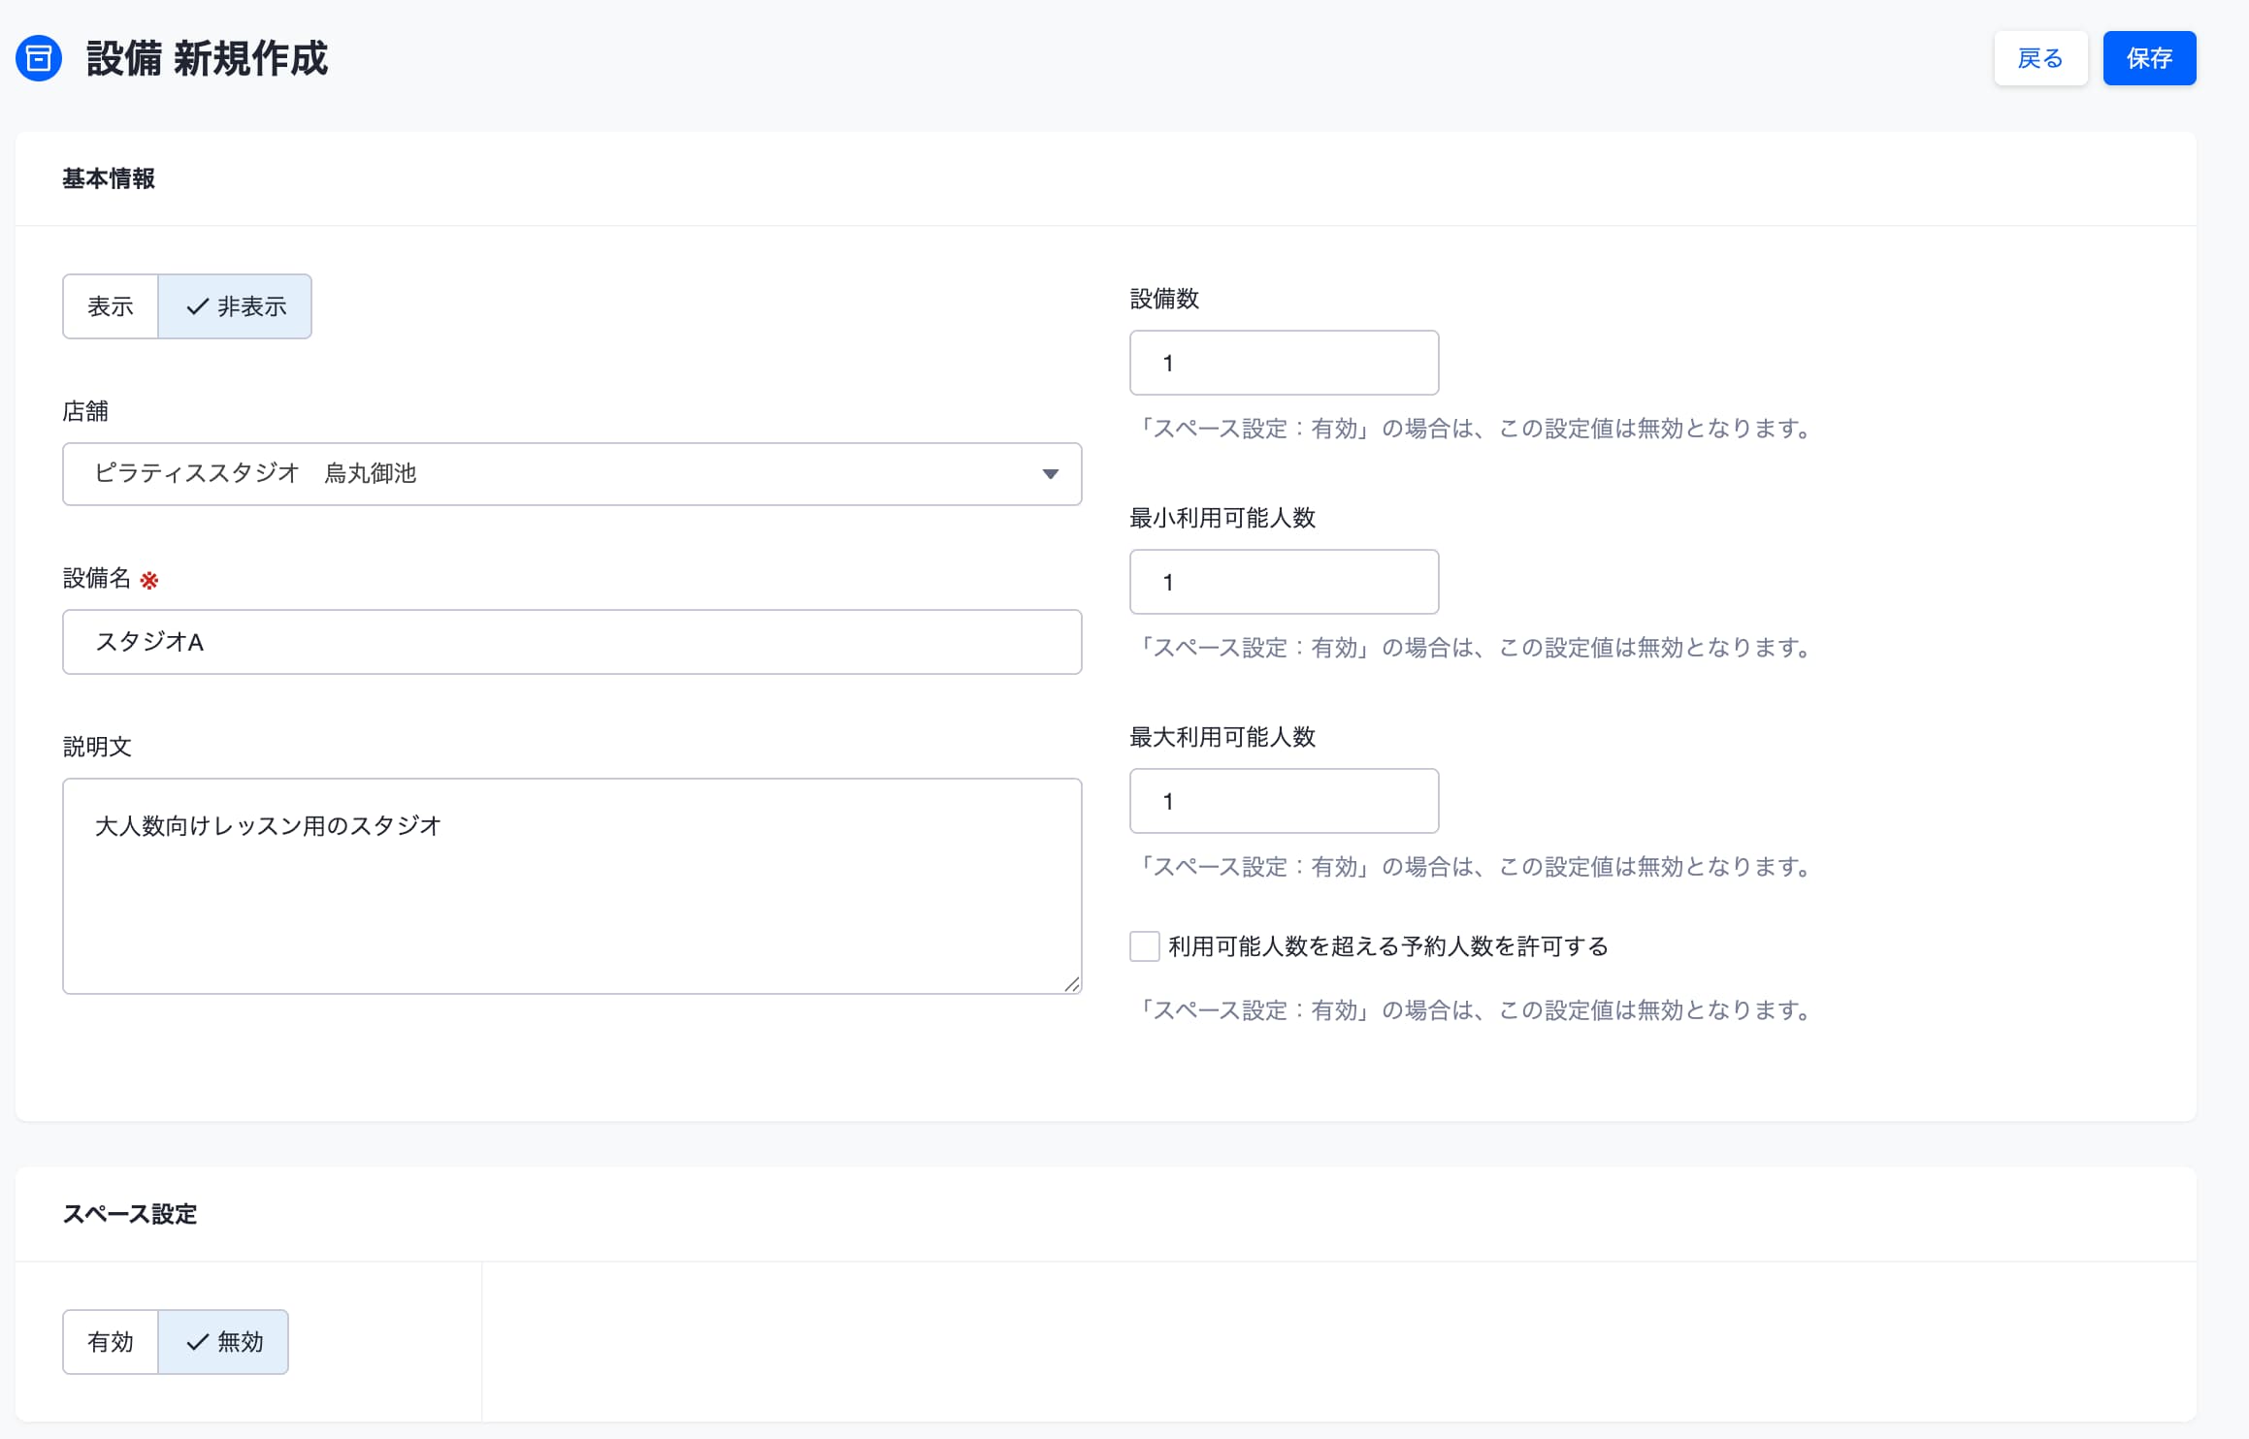The height and width of the screenshot is (1439, 2249).
Task: Click the 設備数 number field
Action: pyautogui.click(x=1284, y=363)
